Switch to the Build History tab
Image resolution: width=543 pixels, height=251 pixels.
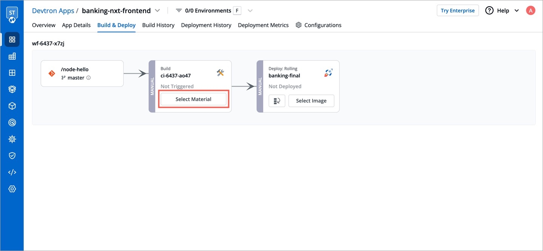[x=158, y=25]
